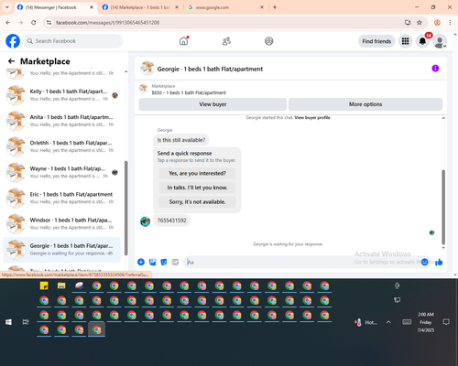458x366 pixels.
Task: Open the Windows Start menu
Action: 8,322
